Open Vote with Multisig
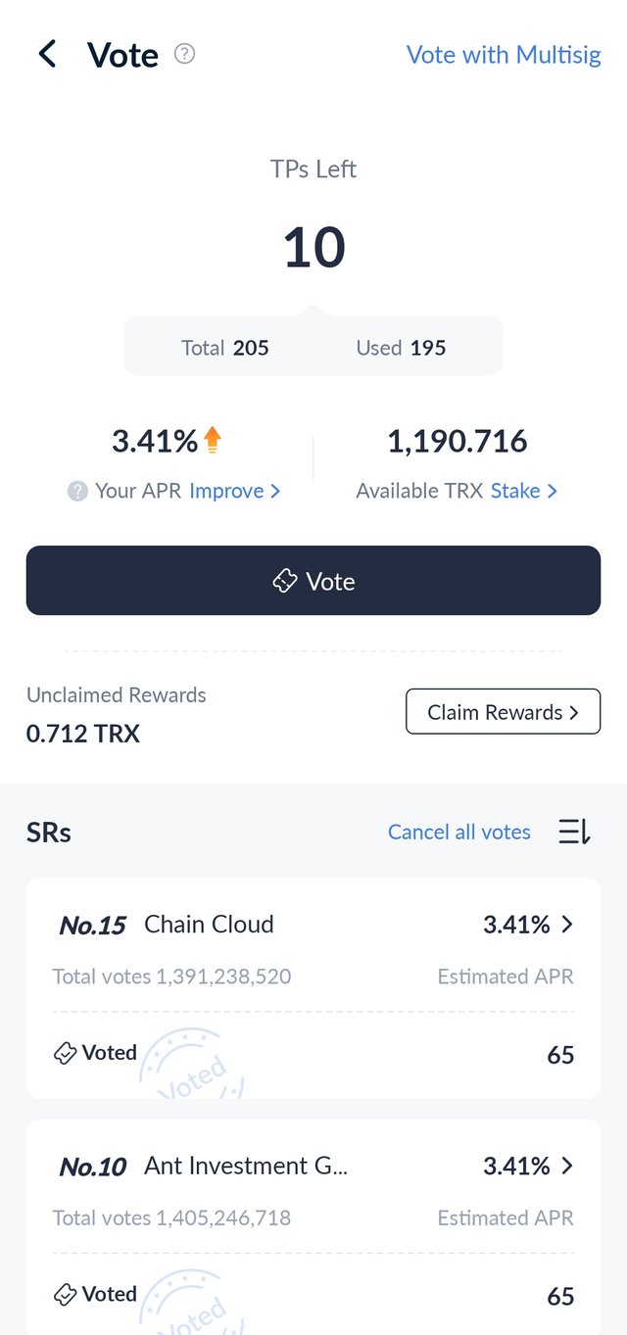Screen dimensions: 627x1335 click(504, 55)
